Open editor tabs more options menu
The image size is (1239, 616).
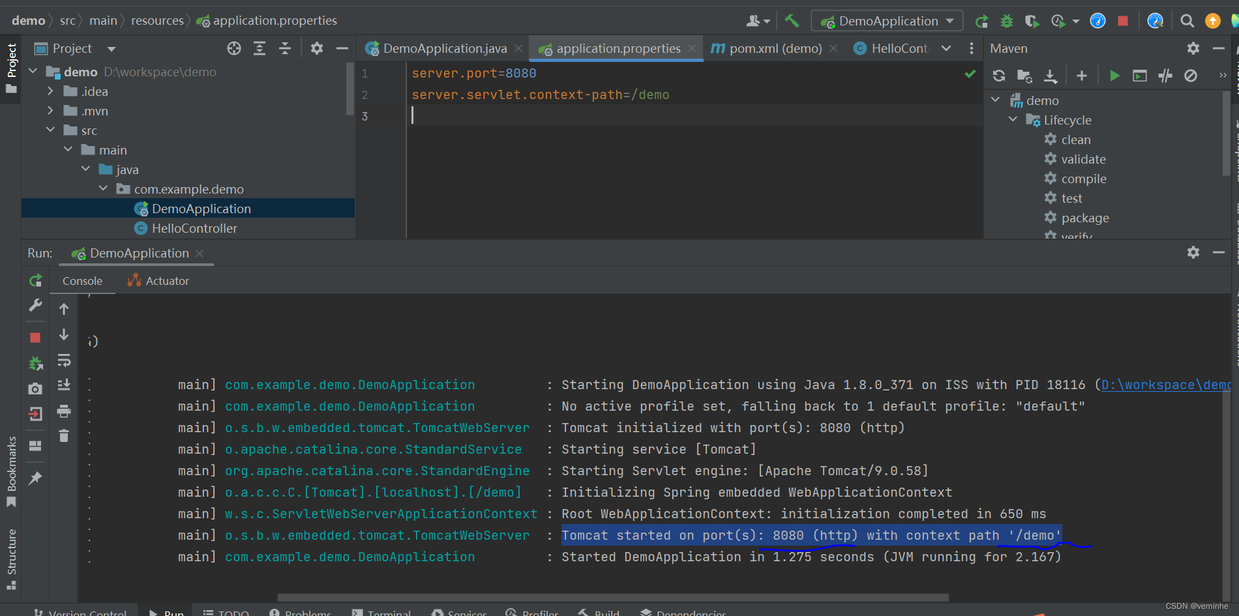tap(972, 48)
